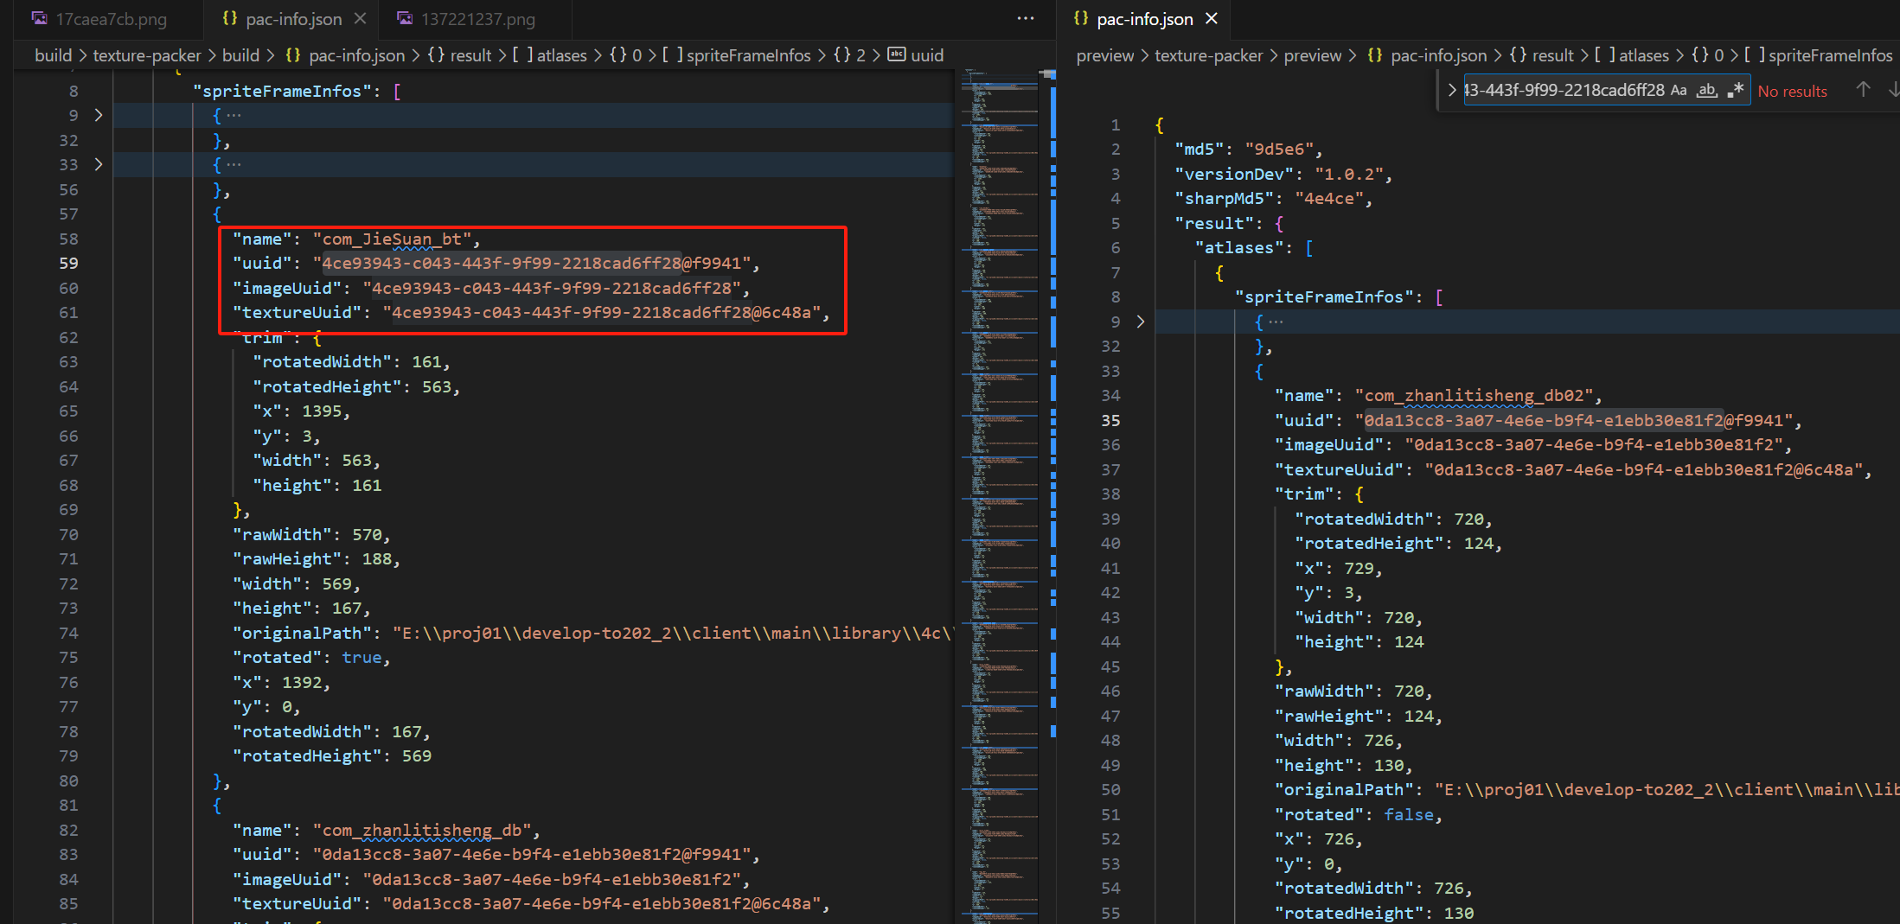Select the right pane pac-info.json tab

point(1144,19)
